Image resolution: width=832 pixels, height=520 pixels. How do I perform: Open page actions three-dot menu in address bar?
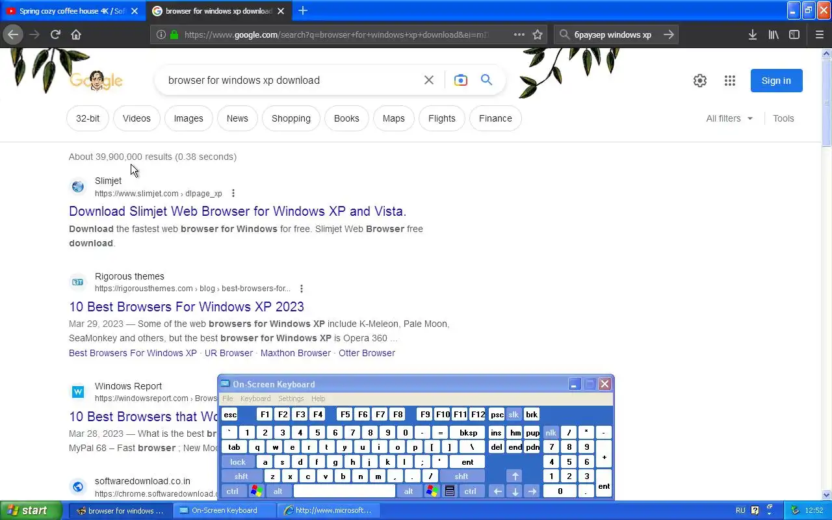519,34
